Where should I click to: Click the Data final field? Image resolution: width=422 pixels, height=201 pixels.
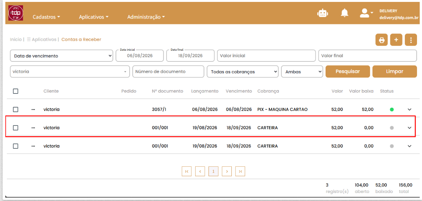click(190, 56)
